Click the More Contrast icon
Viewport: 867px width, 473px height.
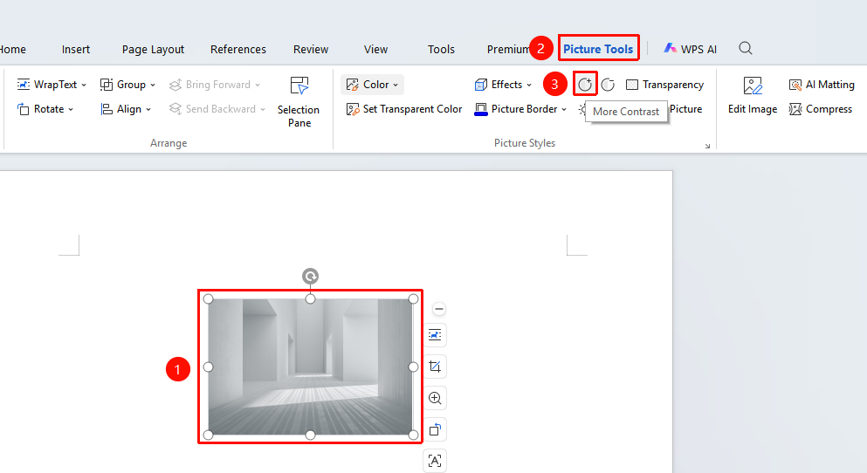(x=585, y=85)
